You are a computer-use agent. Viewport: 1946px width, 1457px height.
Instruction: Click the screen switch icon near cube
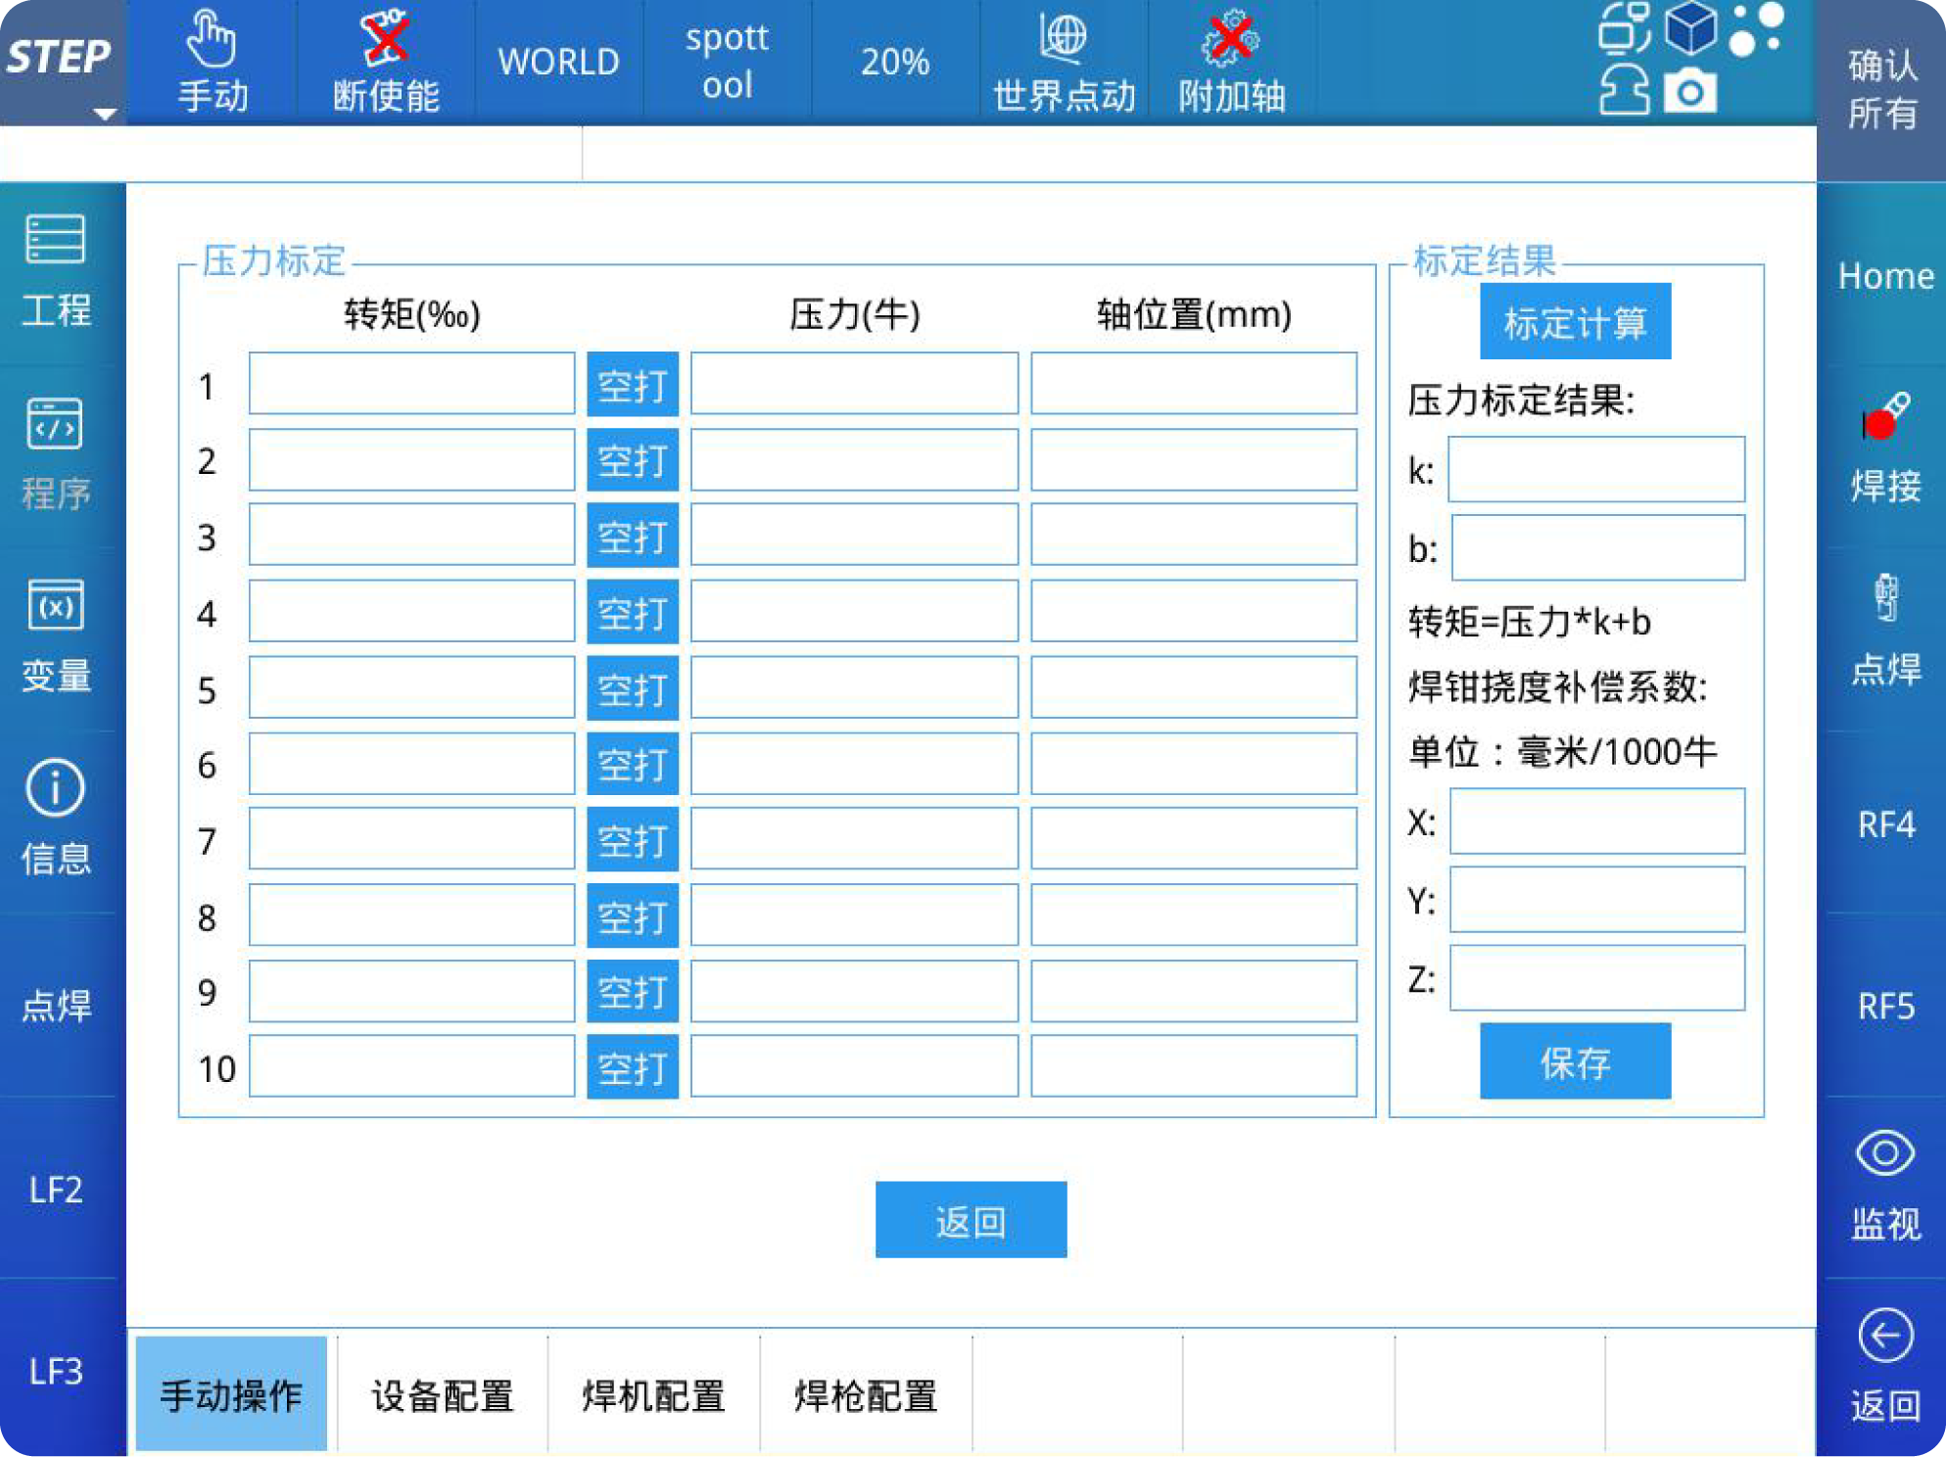click(x=1625, y=27)
